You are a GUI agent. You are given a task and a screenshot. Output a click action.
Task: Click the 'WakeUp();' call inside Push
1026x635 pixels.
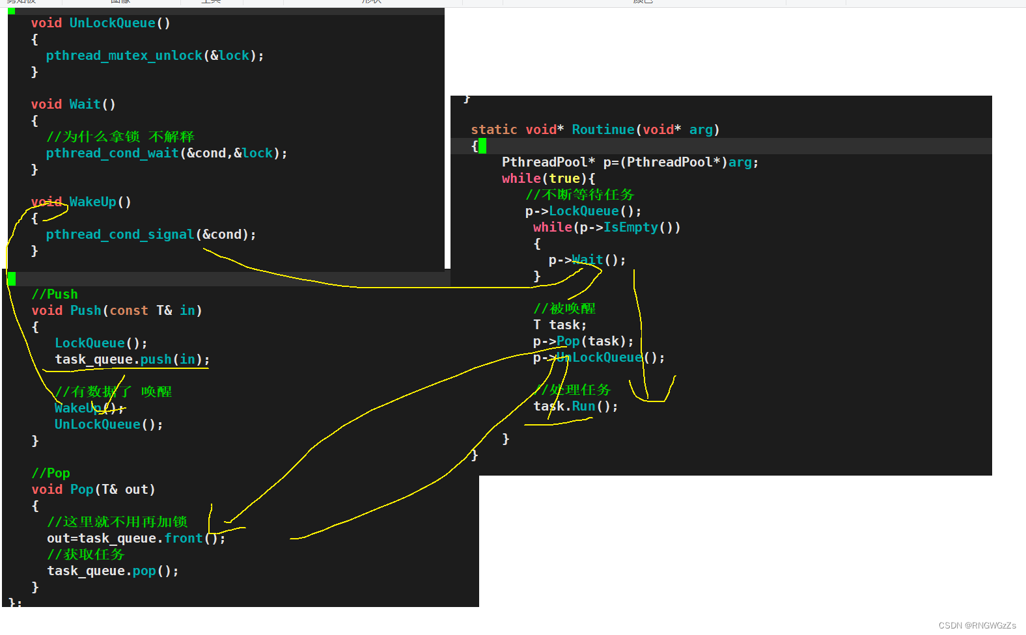click(90, 408)
